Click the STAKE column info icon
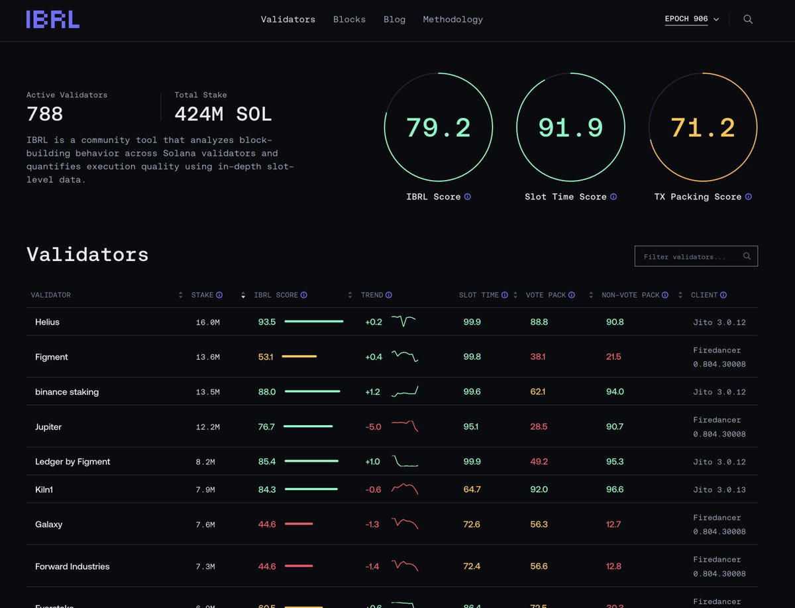The image size is (795, 608). click(219, 295)
